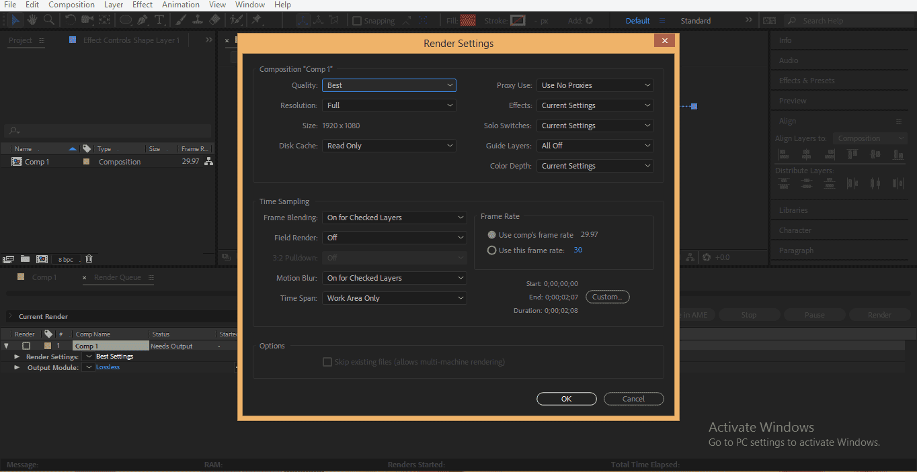Viewport: 917px width, 472px height.
Task: Select the Type text tool
Action: pyautogui.click(x=159, y=20)
